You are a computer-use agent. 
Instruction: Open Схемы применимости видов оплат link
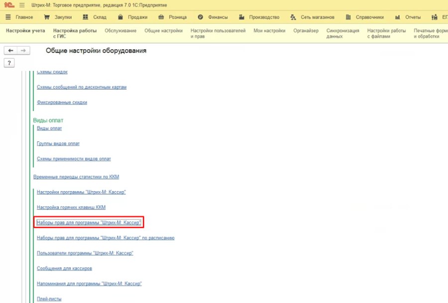pyautogui.click(x=74, y=159)
